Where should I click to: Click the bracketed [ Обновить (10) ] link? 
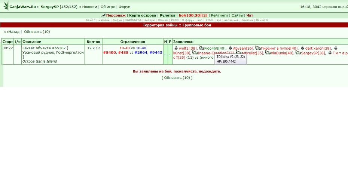click(177, 78)
